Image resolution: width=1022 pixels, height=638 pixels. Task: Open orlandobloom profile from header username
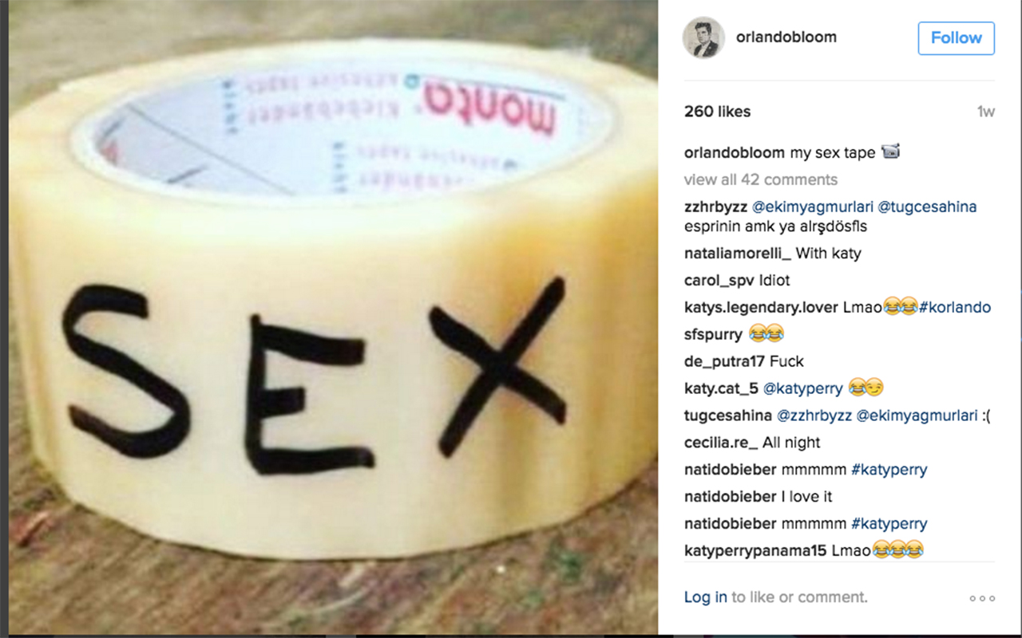pyautogui.click(x=786, y=37)
